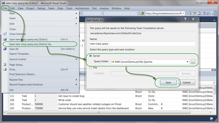Click the Visual Studio infinity logo icon

[x=3, y=3]
